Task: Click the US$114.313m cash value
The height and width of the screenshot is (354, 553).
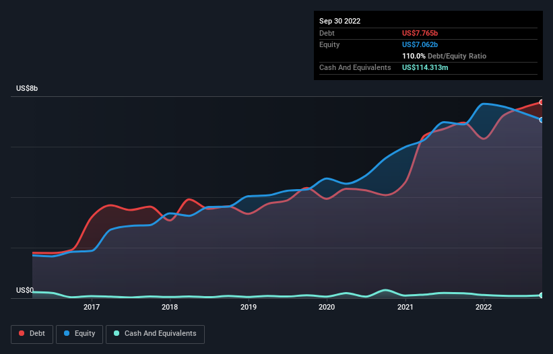Action: [425, 67]
